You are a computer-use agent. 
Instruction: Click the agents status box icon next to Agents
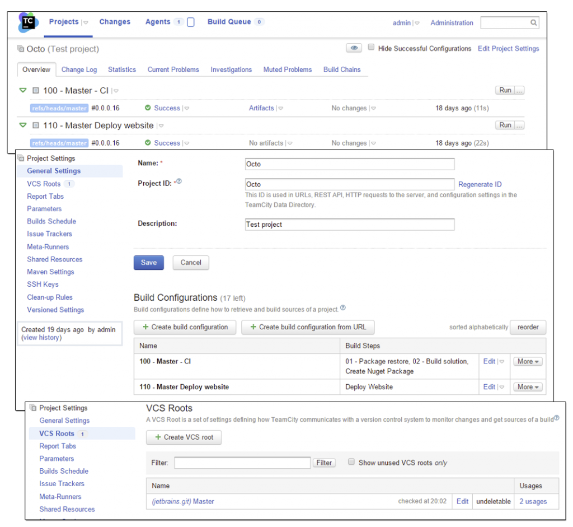pyautogui.click(x=190, y=22)
